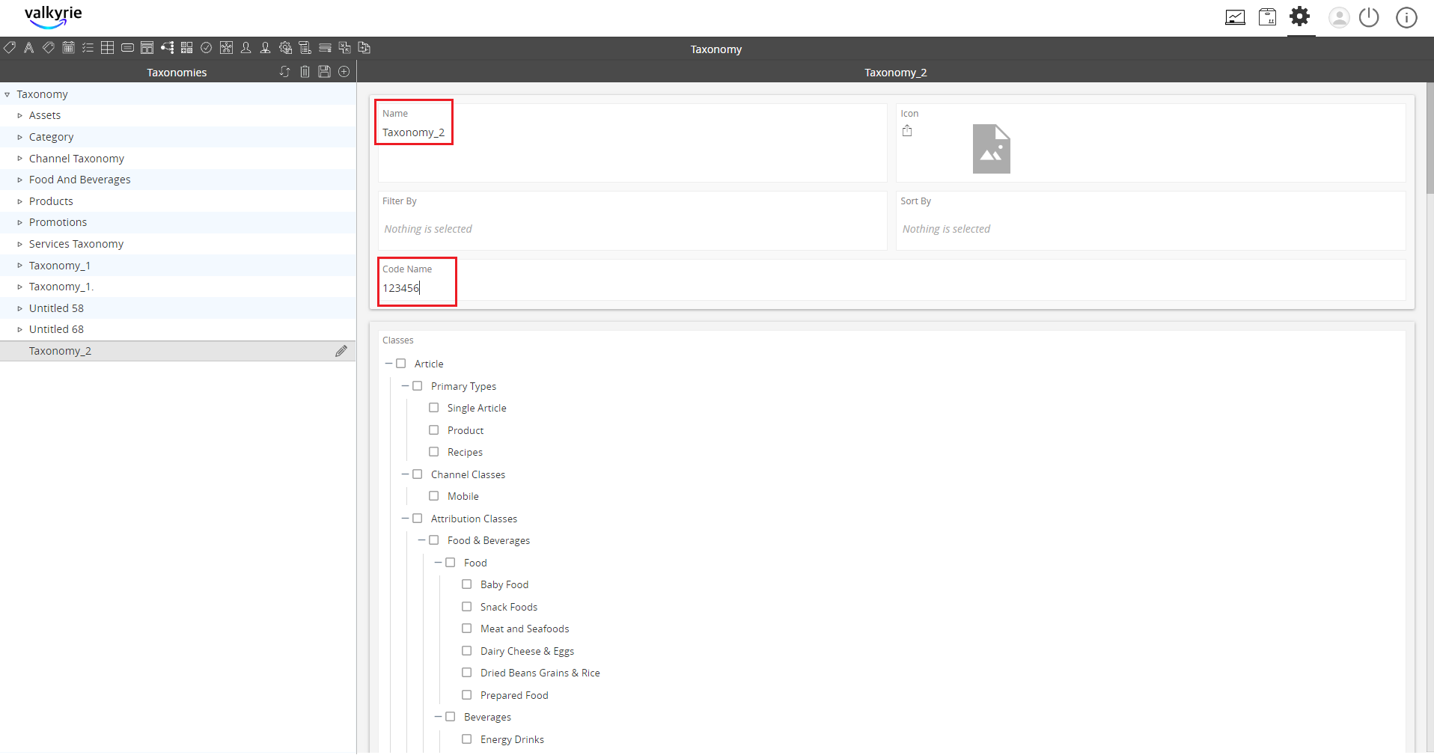
Task: Open the network hub icon in toolbar
Action: [x=226, y=48]
